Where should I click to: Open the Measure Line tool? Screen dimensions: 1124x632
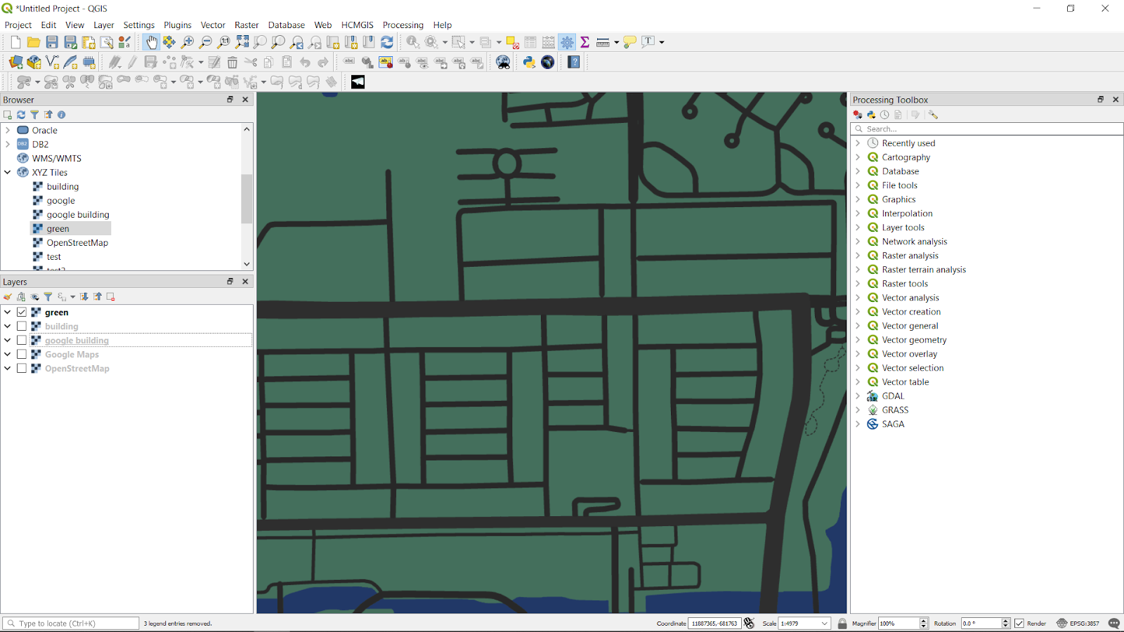click(603, 42)
